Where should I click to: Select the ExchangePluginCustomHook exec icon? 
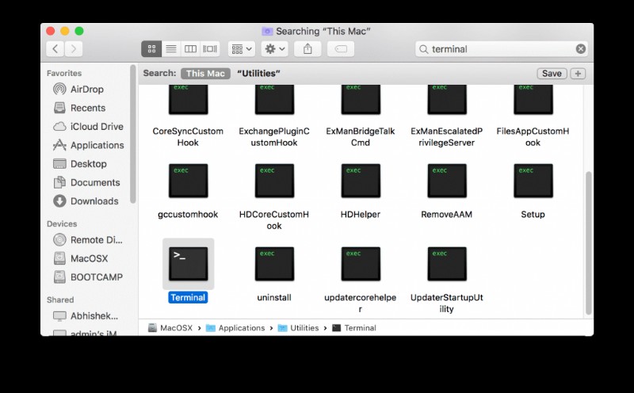coord(274,100)
